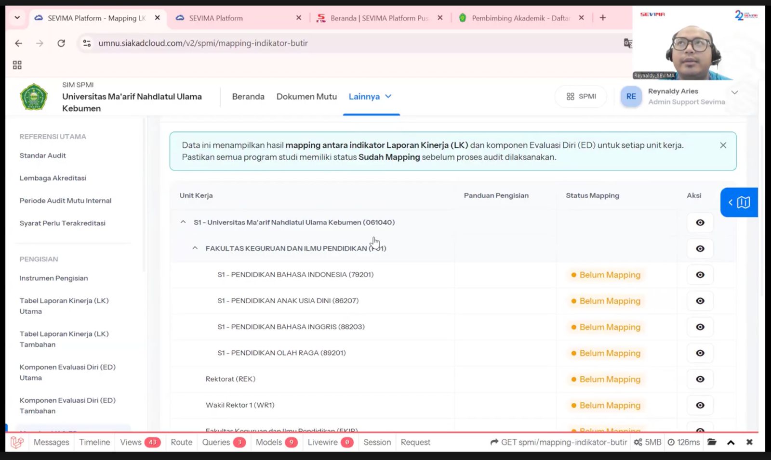Click the SPMI module switcher button
Viewport: 771px width, 460px height.
(581, 96)
